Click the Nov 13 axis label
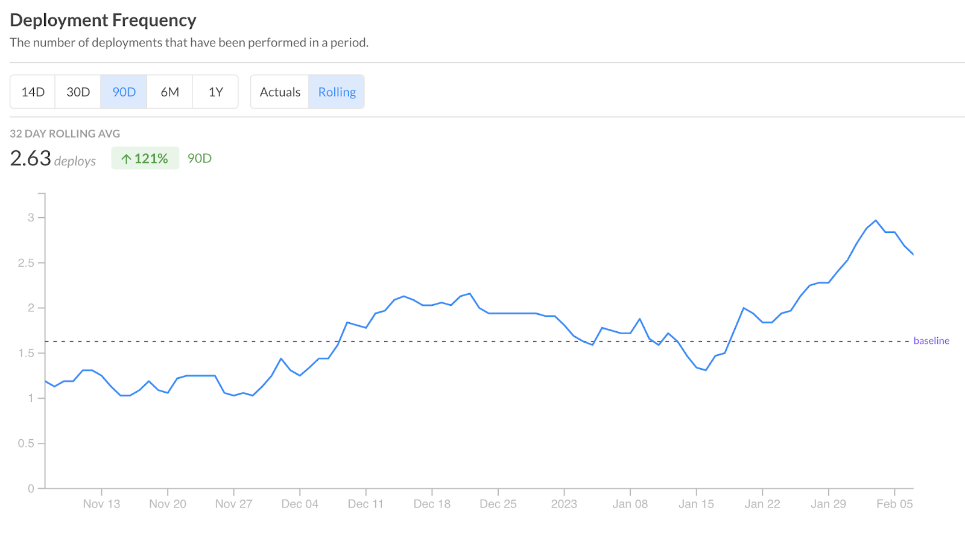Screen dimensions: 965x546 pyautogui.click(x=101, y=504)
